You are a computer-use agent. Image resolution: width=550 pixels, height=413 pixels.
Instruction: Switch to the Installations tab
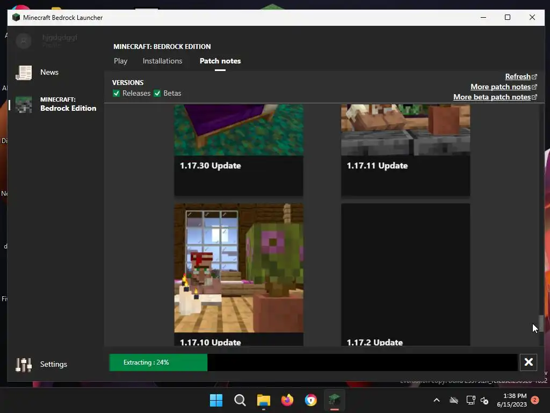tap(162, 61)
